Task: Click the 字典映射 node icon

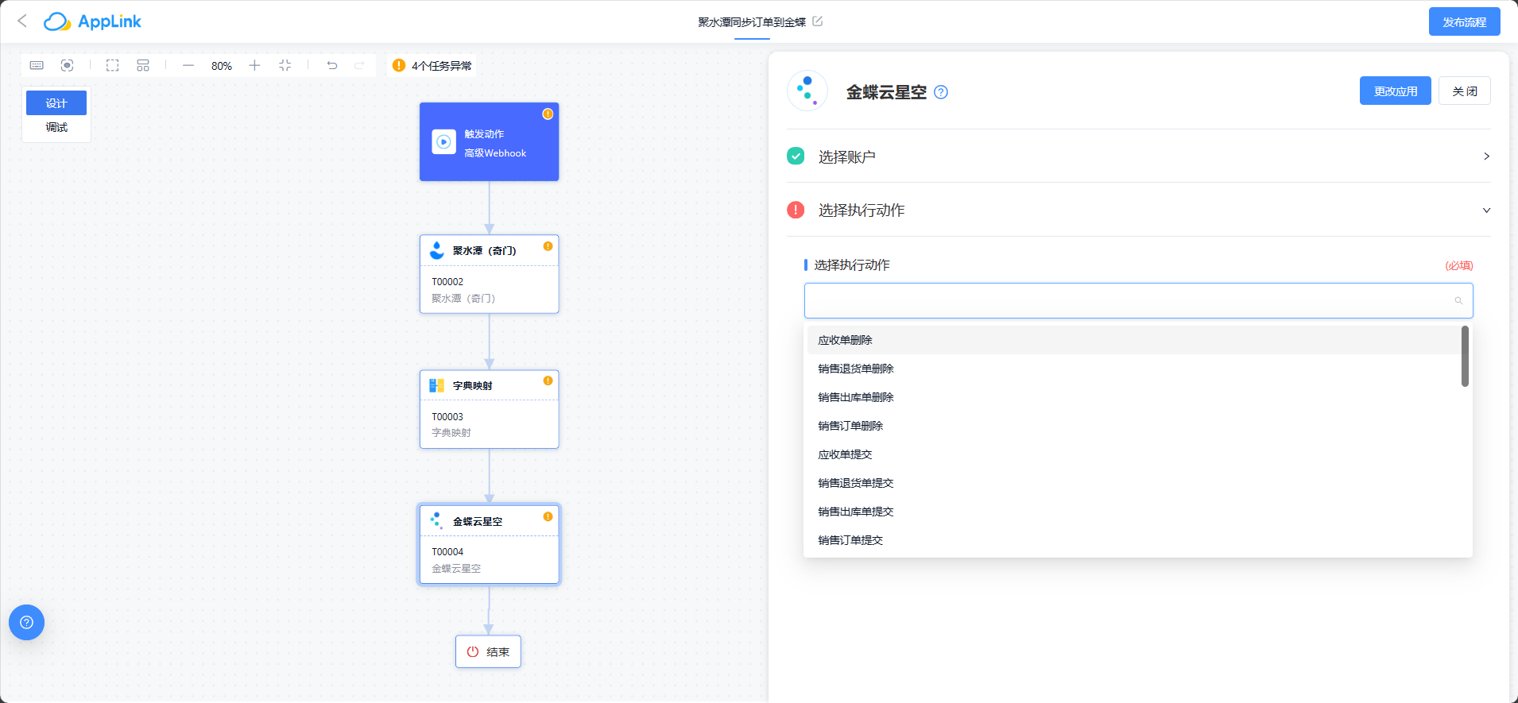Action: [437, 385]
